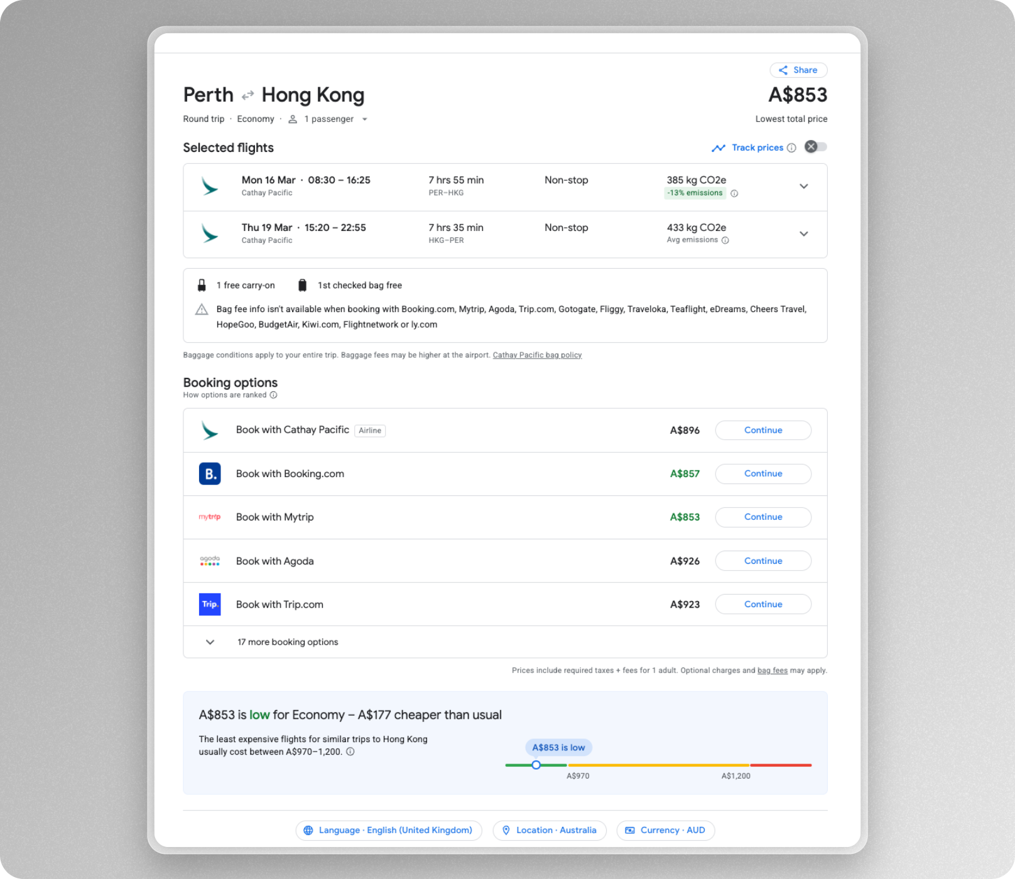Click the Trip.com logo icon

(x=210, y=604)
